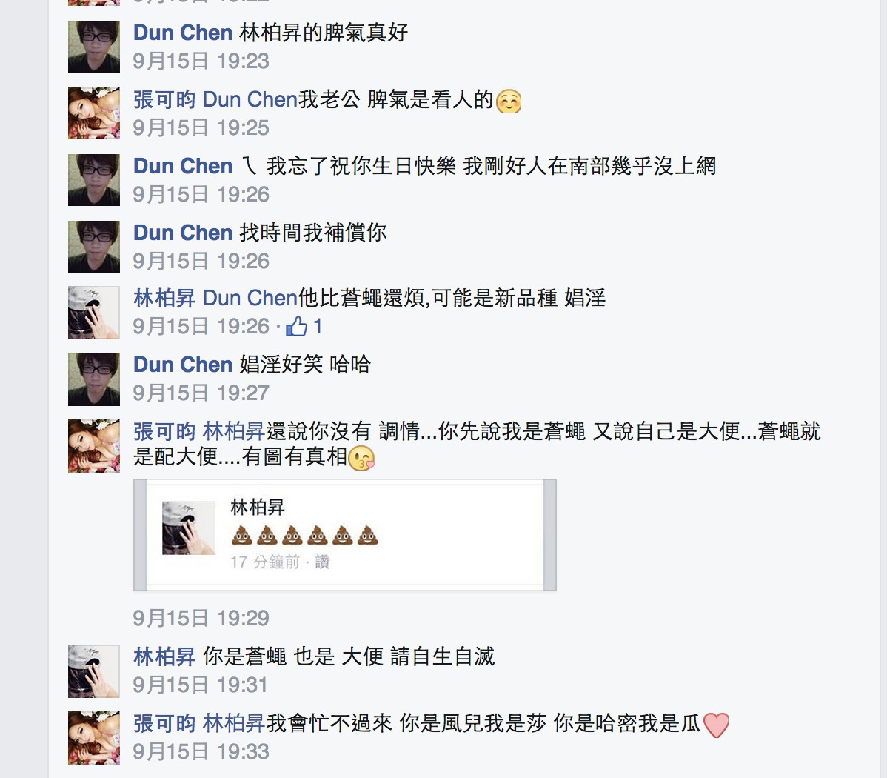This screenshot has width=887, height=778.
Task: Open 林柏昇 author name on 19:26 comment
Action: (164, 299)
